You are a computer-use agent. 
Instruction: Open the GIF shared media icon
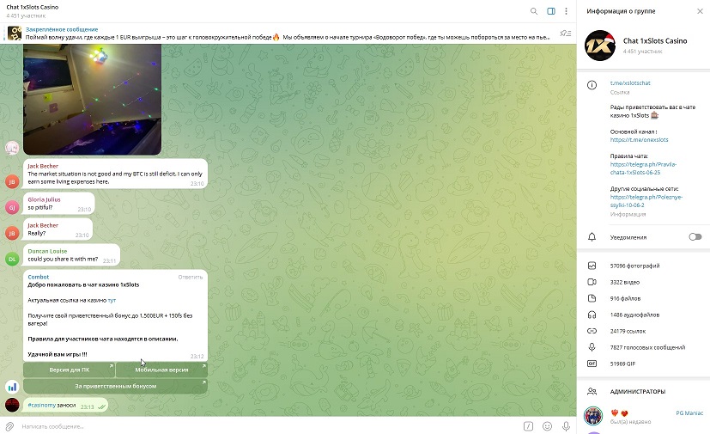(x=592, y=364)
